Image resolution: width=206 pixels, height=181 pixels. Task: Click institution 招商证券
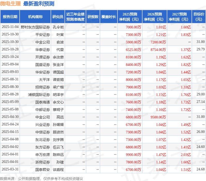pos(43,87)
